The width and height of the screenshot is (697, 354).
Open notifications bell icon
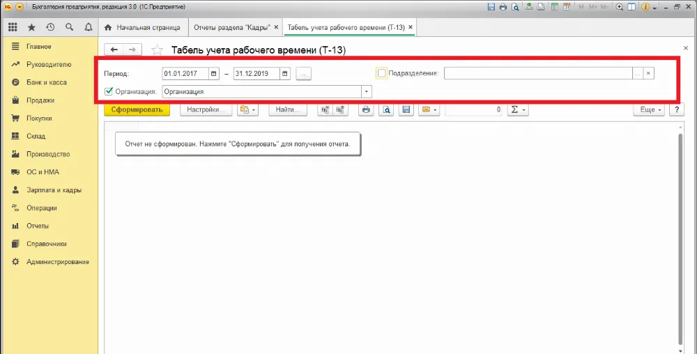88,28
